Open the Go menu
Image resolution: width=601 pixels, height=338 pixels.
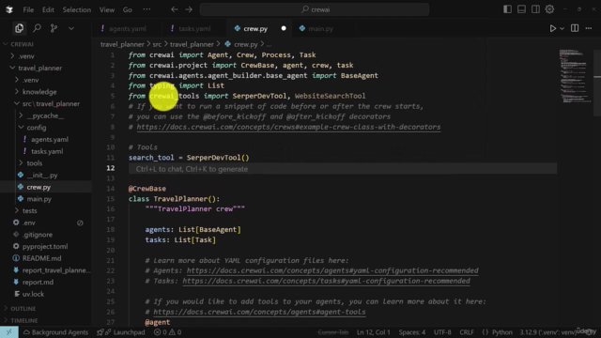coord(128,9)
